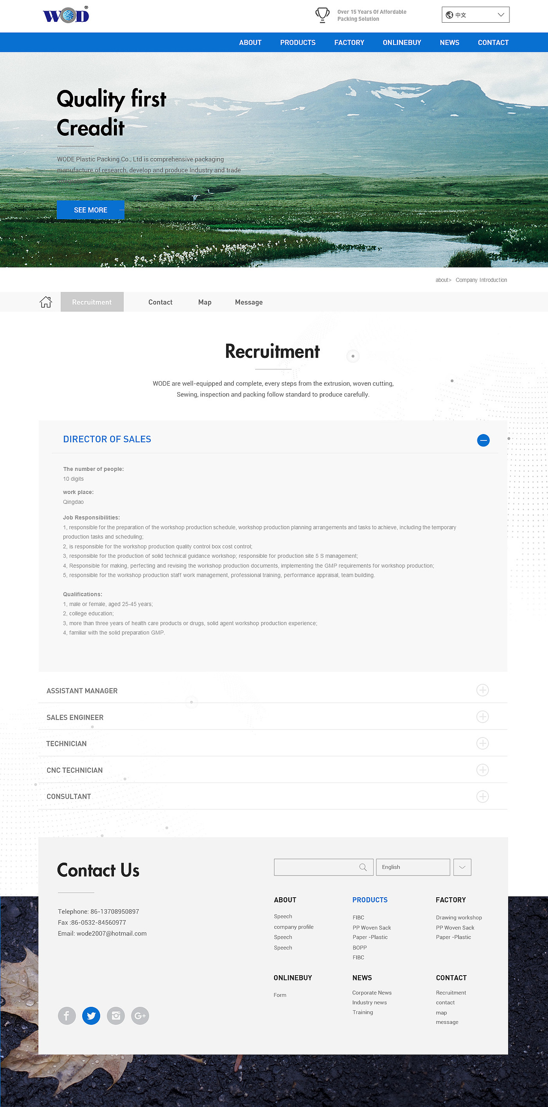Image resolution: width=548 pixels, height=1107 pixels.
Task: Switch to the Map tab
Action: [x=205, y=302]
